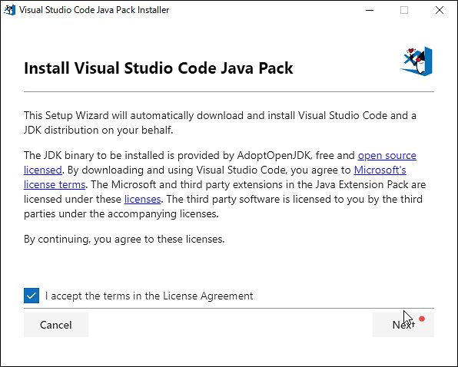Viewport: 458px width, 367px height.
Task: Click the 'Visual Studio Code Java Pack Installer' title
Action: click(x=94, y=10)
